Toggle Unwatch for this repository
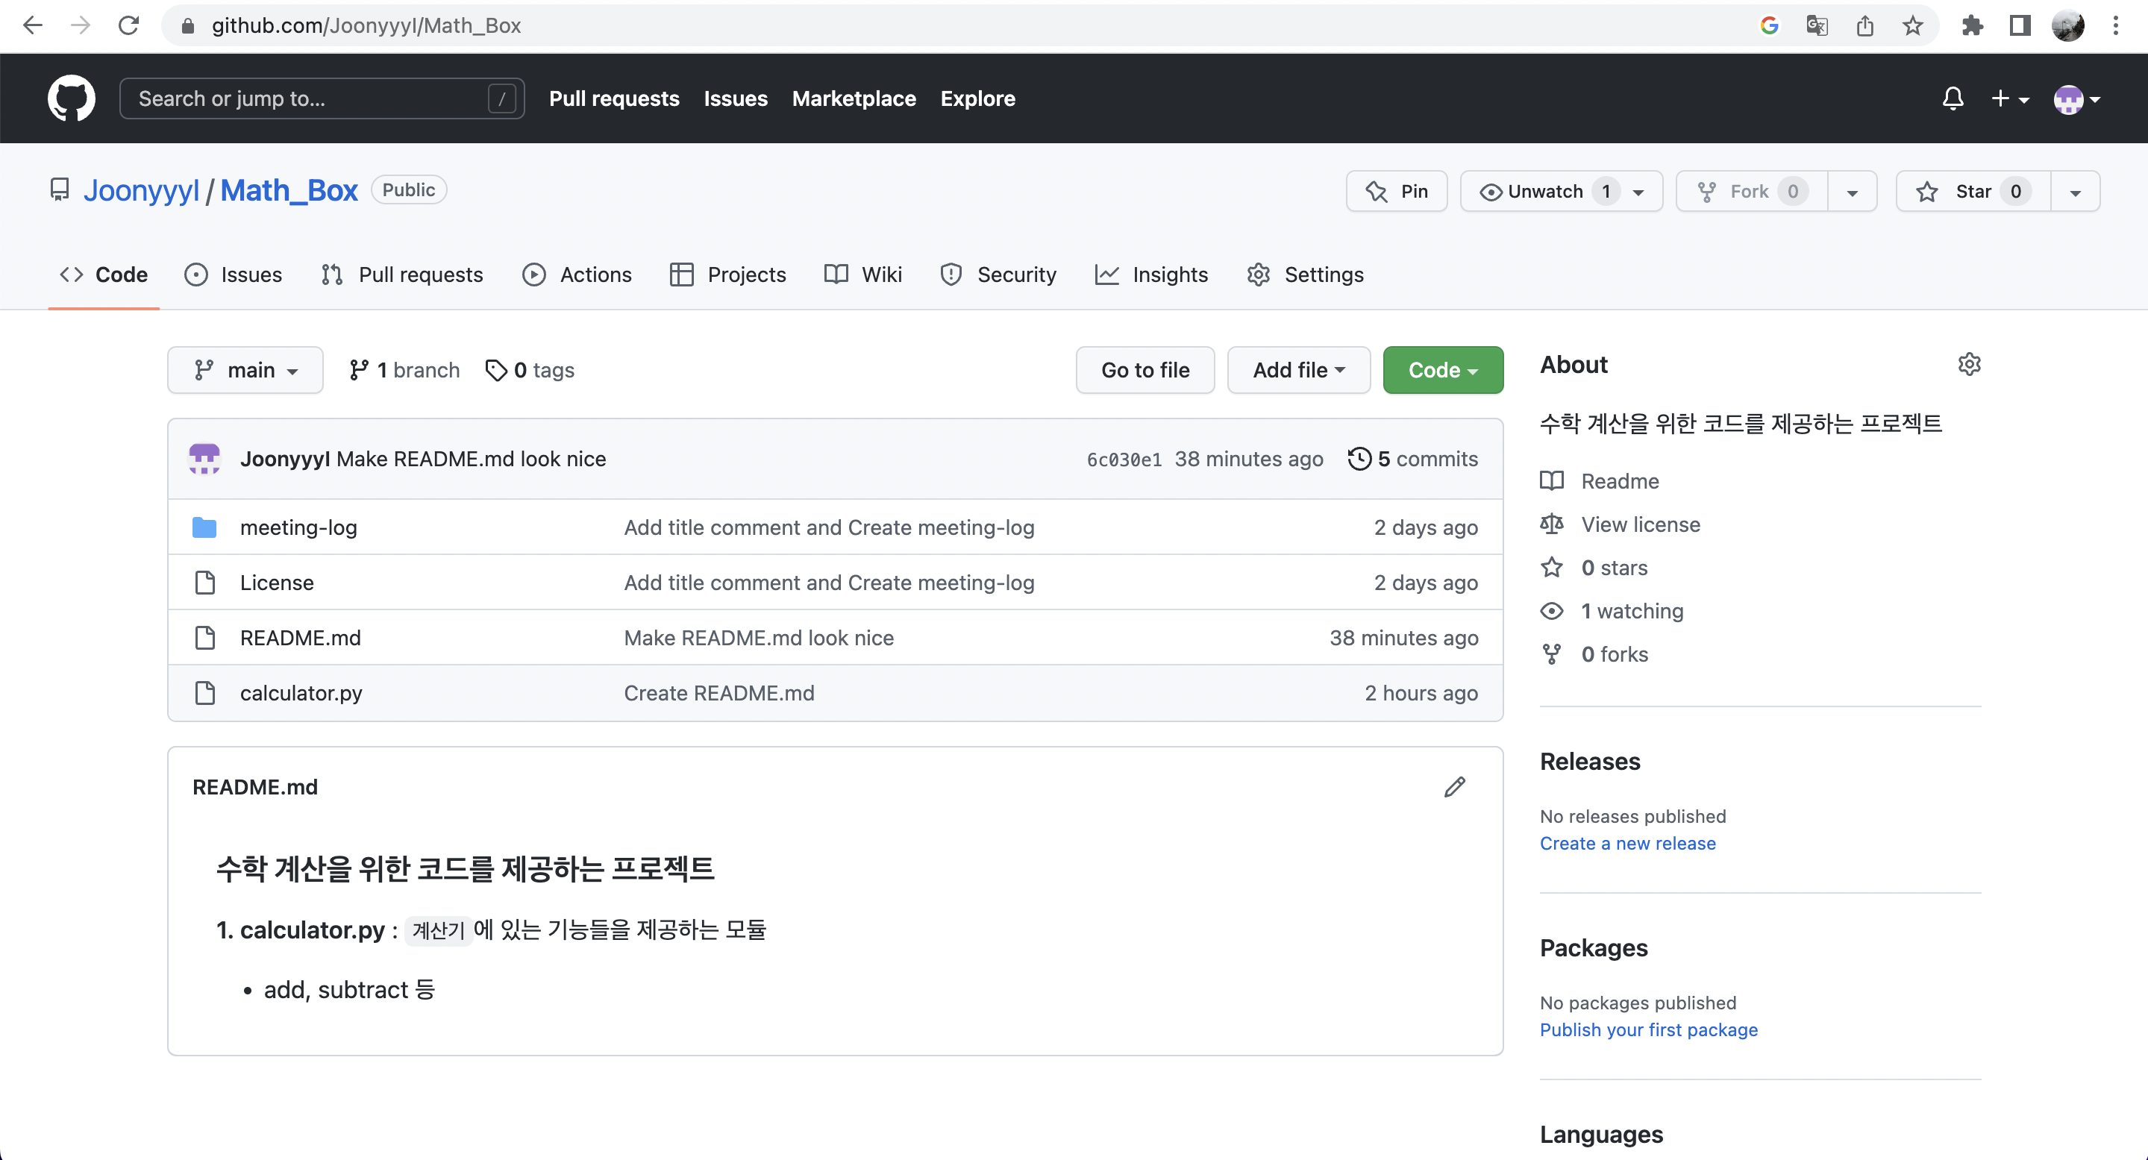This screenshot has height=1160, width=2148. coord(1545,192)
